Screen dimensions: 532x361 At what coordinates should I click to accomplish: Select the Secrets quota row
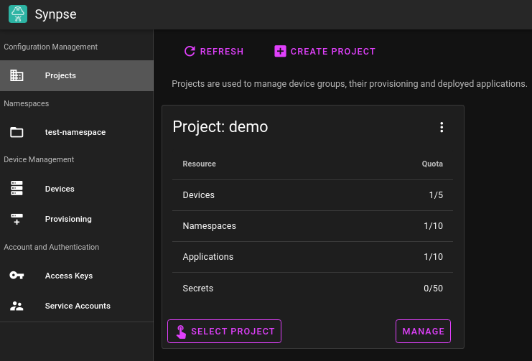click(x=312, y=289)
